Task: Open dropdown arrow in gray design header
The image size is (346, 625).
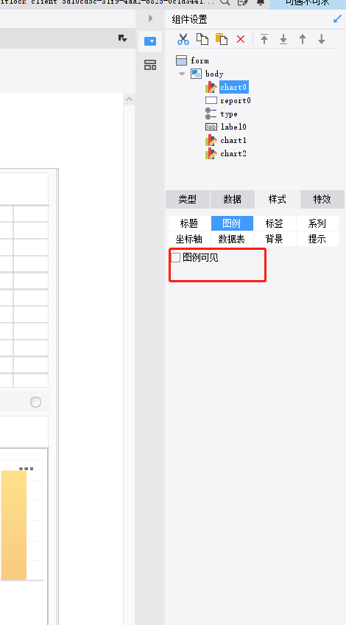Action: [x=123, y=38]
